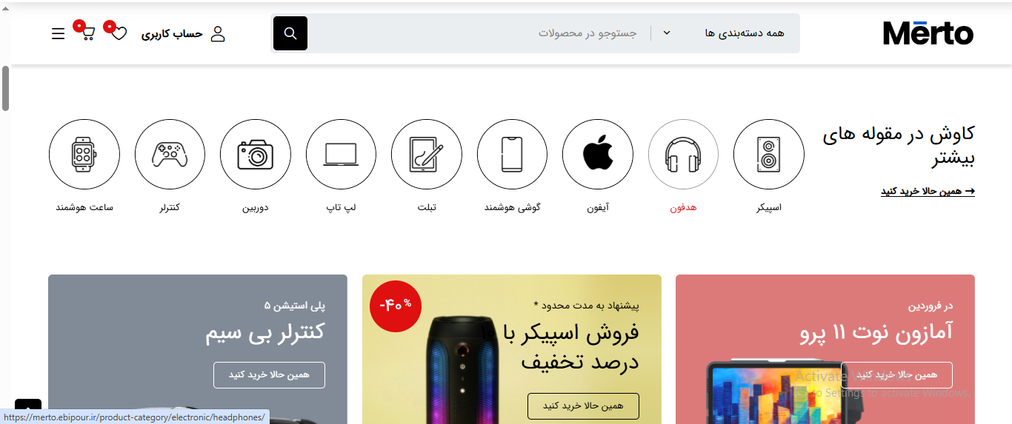Click shop now on PlayStation controller banner

[x=269, y=375]
